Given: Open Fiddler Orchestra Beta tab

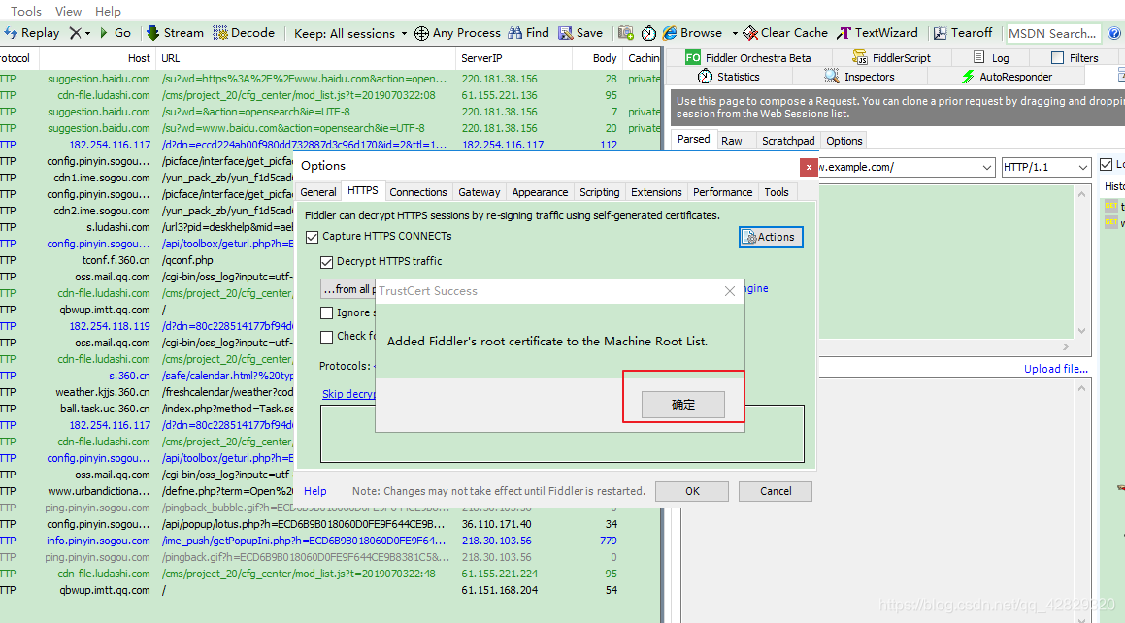Looking at the screenshot, I should pos(748,58).
